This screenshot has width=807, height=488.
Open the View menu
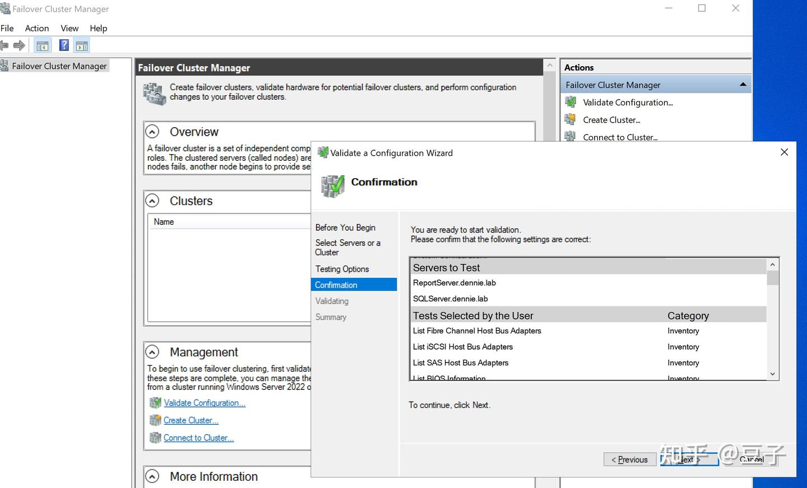point(69,28)
